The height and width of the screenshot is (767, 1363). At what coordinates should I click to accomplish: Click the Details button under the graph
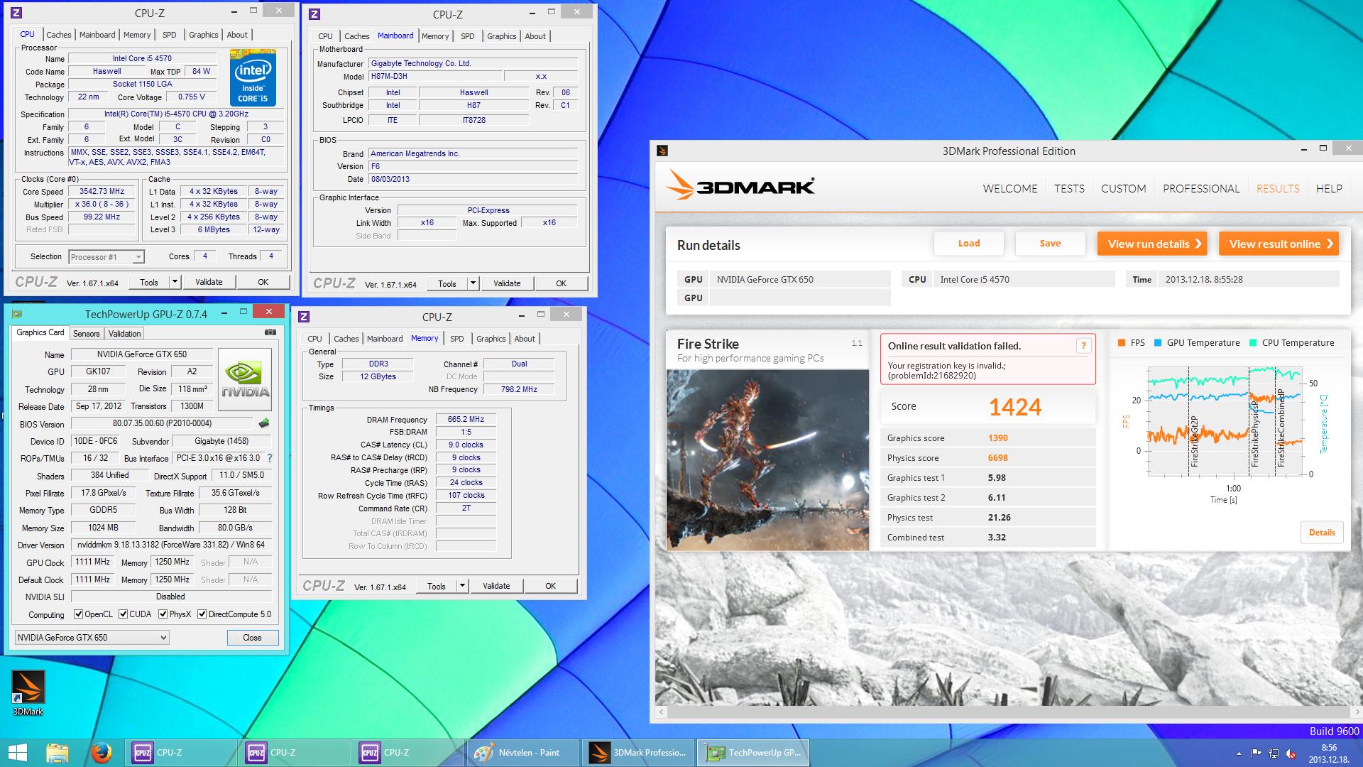[1321, 533]
